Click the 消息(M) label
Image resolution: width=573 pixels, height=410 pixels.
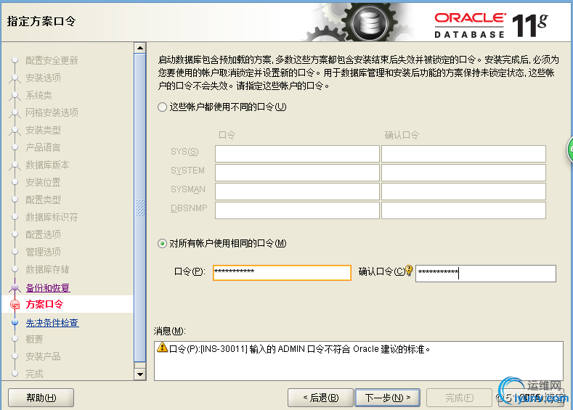point(169,331)
